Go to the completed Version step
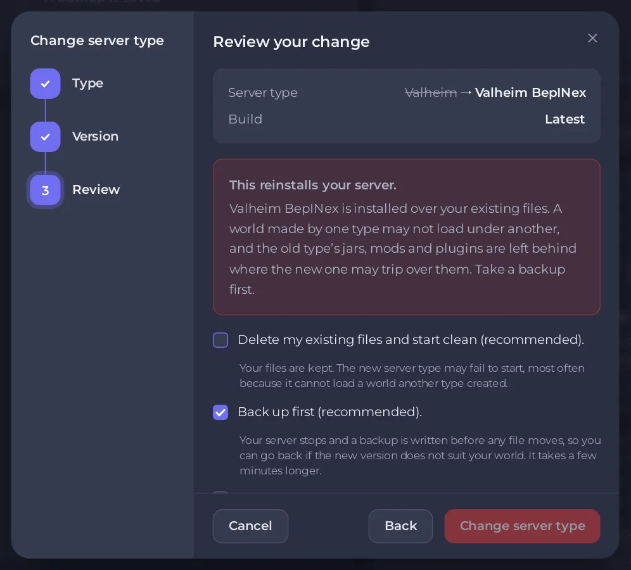Viewport: 631px width, 570px height. [46, 137]
